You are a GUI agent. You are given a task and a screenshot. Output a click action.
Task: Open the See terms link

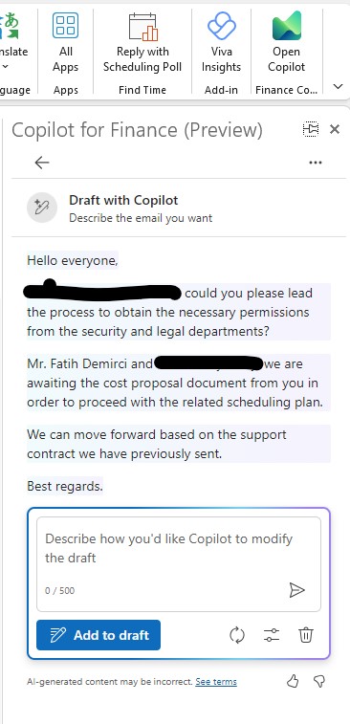point(216,682)
